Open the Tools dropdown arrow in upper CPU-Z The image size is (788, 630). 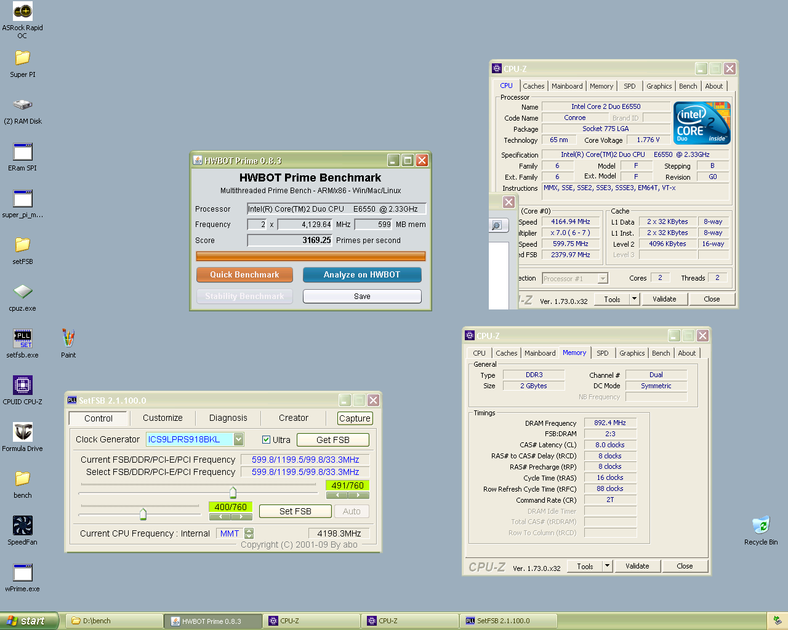click(635, 299)
